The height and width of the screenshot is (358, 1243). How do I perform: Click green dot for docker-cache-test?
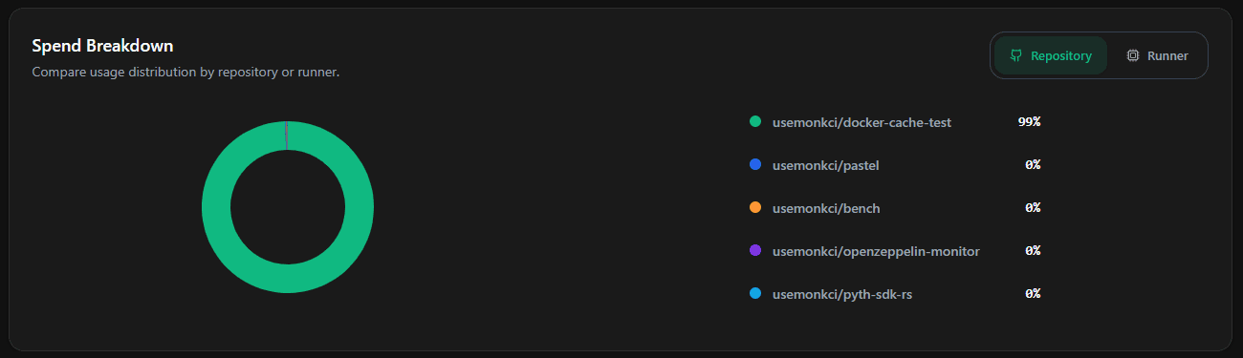coord(755,122)
